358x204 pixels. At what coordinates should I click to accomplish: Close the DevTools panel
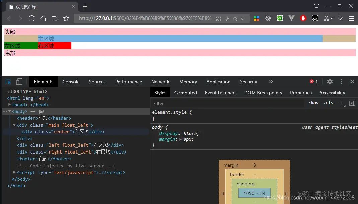352,82
